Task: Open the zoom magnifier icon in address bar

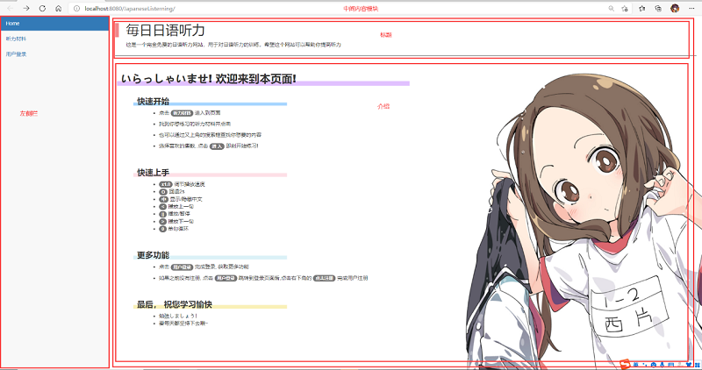Action: (x=611, y=8)
